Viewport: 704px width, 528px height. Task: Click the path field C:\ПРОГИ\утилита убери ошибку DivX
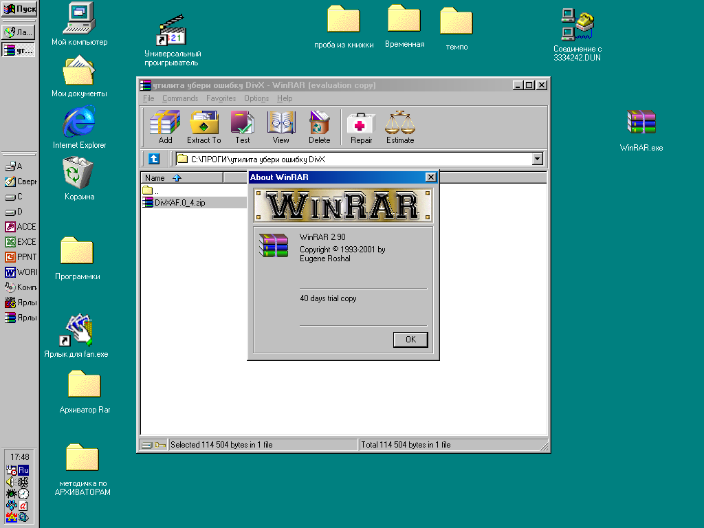tap(354, 159)
